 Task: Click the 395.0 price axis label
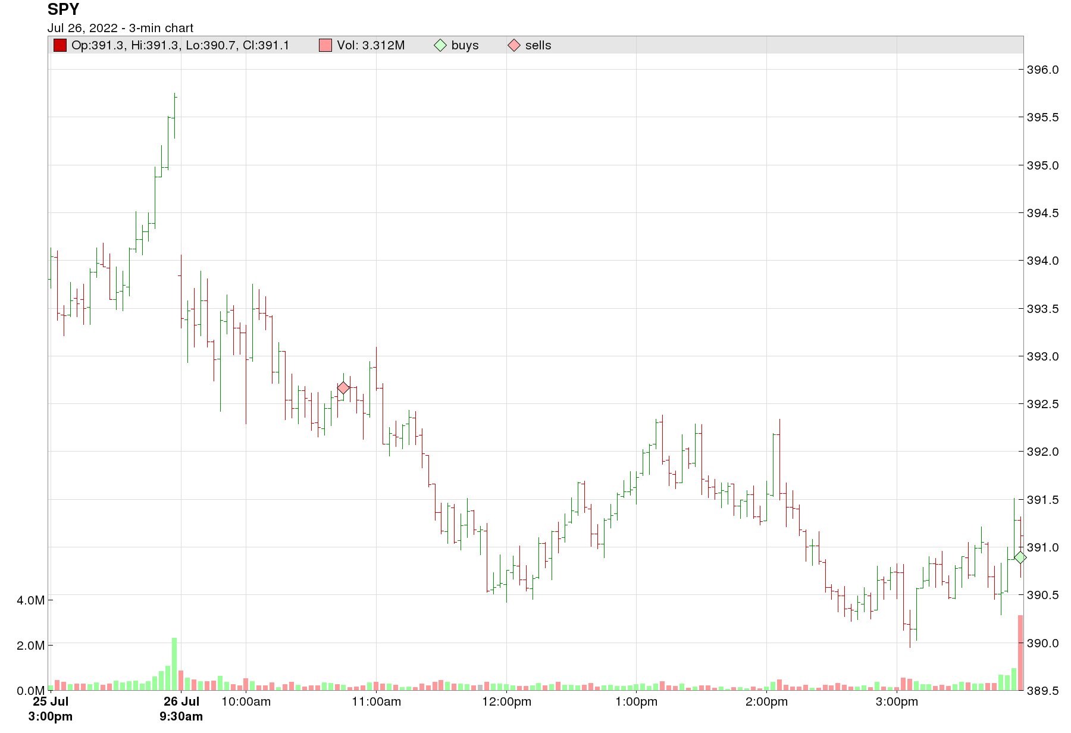pos(1043,165)
